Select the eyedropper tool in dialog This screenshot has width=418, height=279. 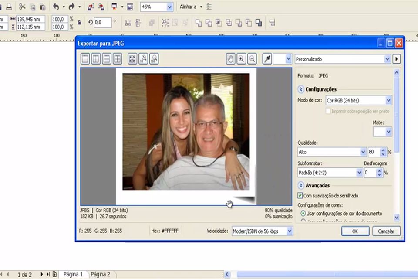pyautogui.click(x=267, y=59)
